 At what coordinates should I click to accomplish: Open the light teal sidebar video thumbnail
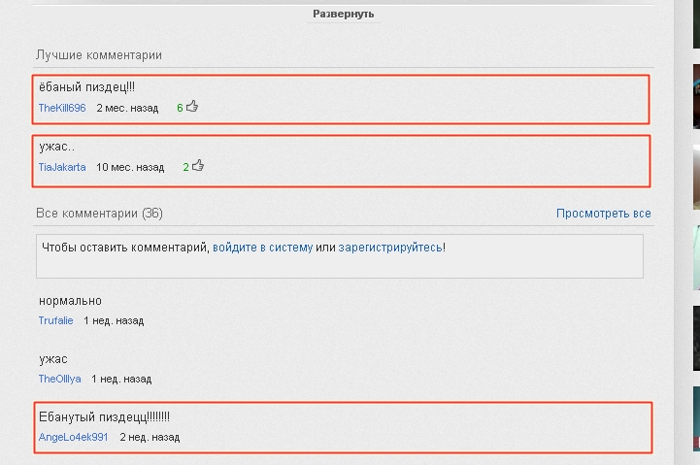point(696,257)
